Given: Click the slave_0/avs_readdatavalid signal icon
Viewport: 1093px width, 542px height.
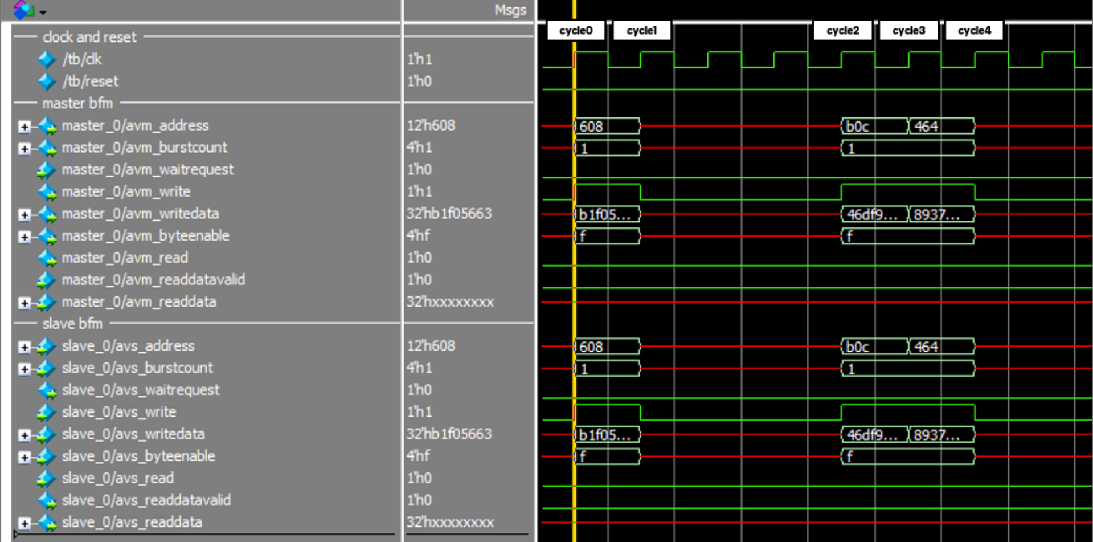Looking at the screenshot, I should 47,500.
